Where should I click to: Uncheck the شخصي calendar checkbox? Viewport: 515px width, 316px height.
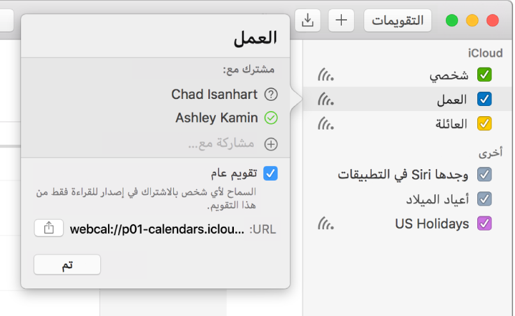[484, 75]
